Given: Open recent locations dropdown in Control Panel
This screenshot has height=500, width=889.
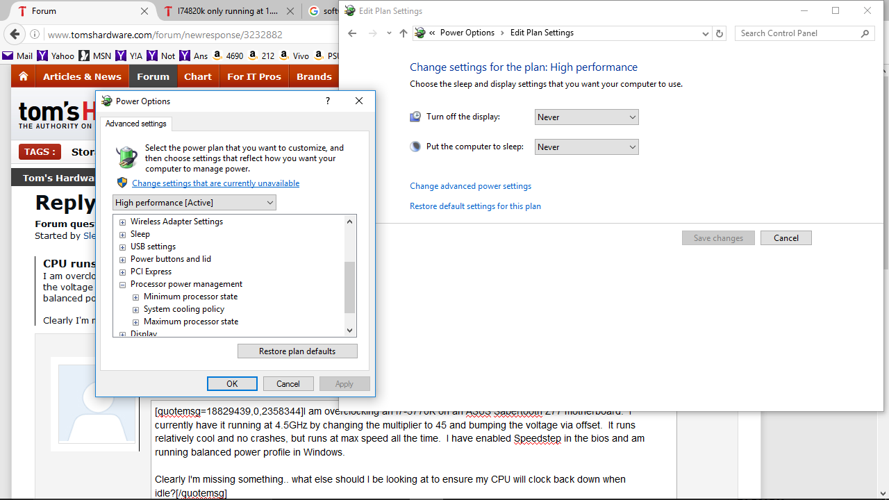Looking at the screenshot, I should [x=389, y=33].
